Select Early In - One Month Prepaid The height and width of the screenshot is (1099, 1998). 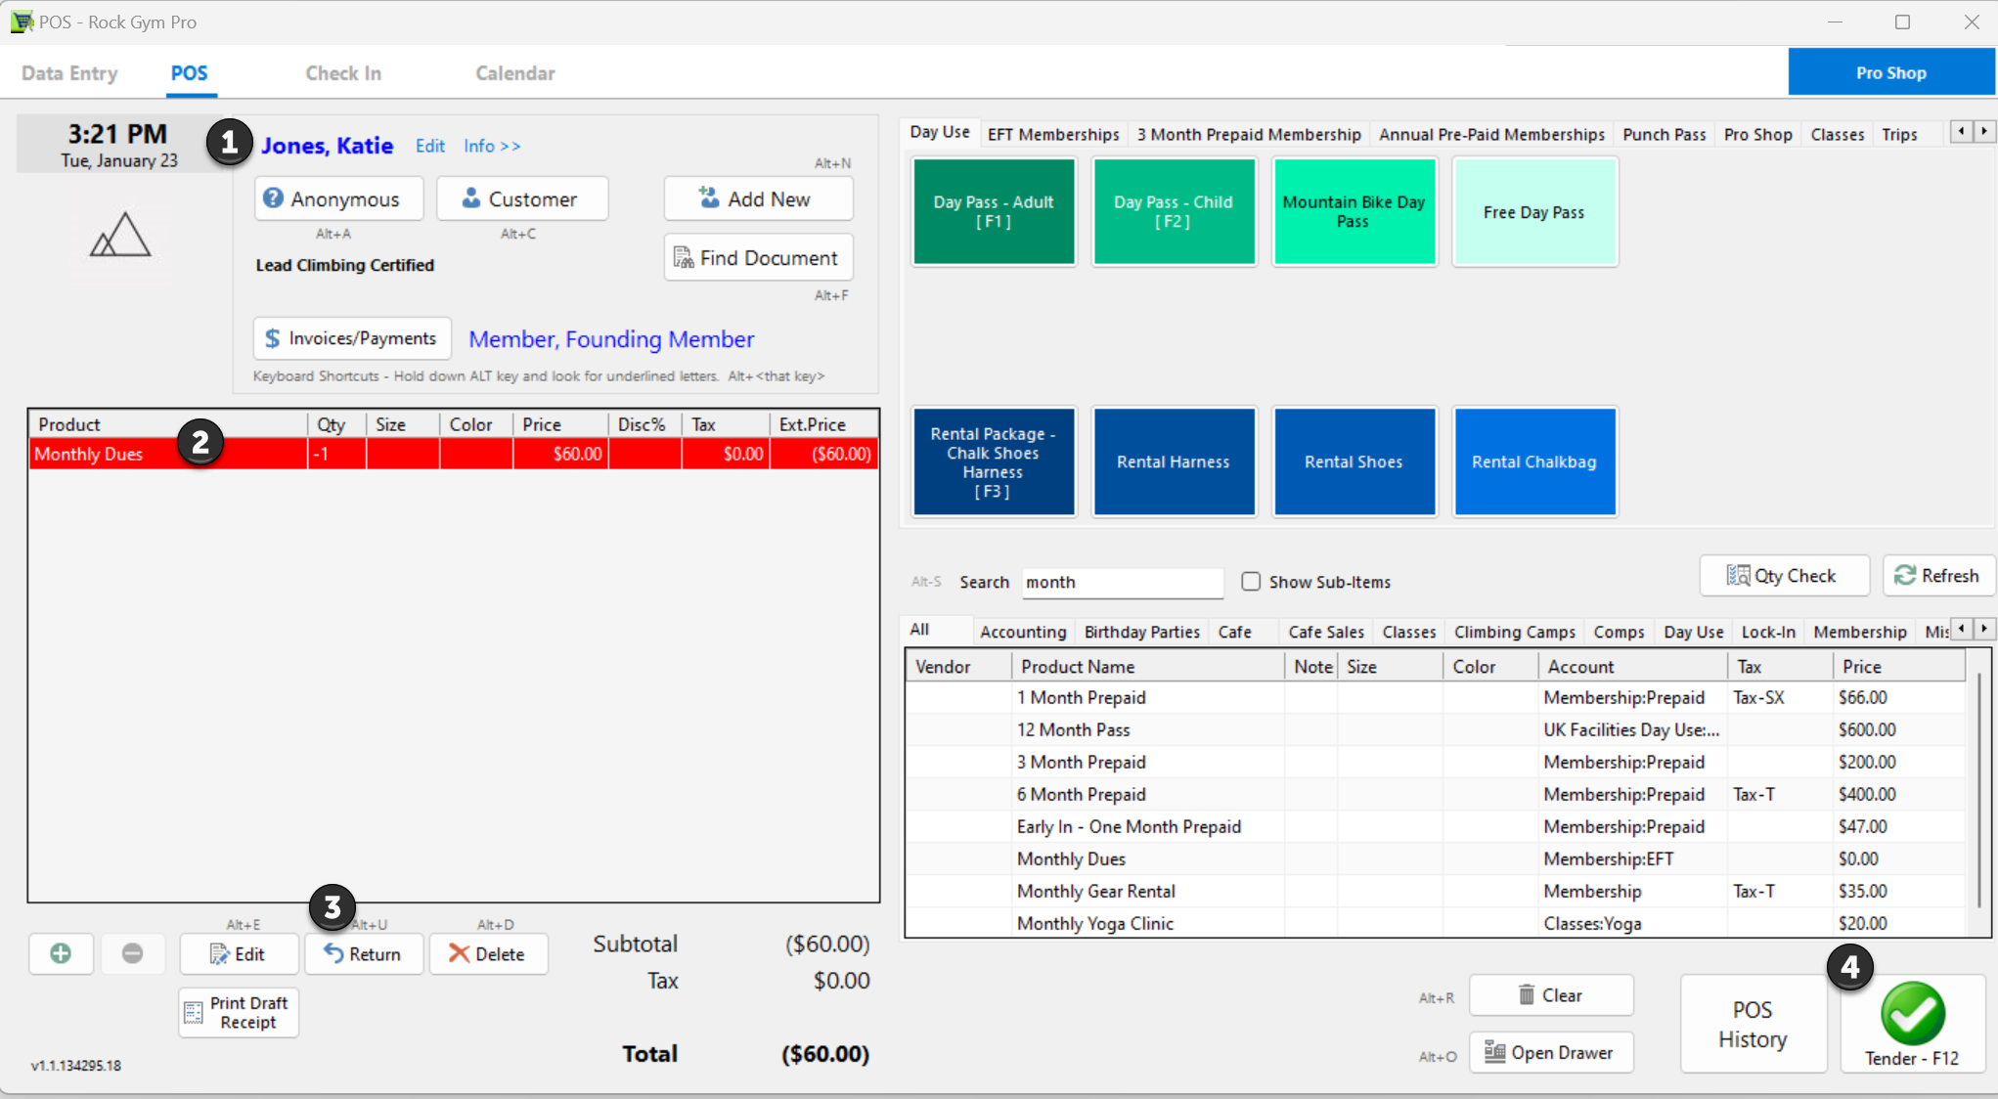[1435, 826]
